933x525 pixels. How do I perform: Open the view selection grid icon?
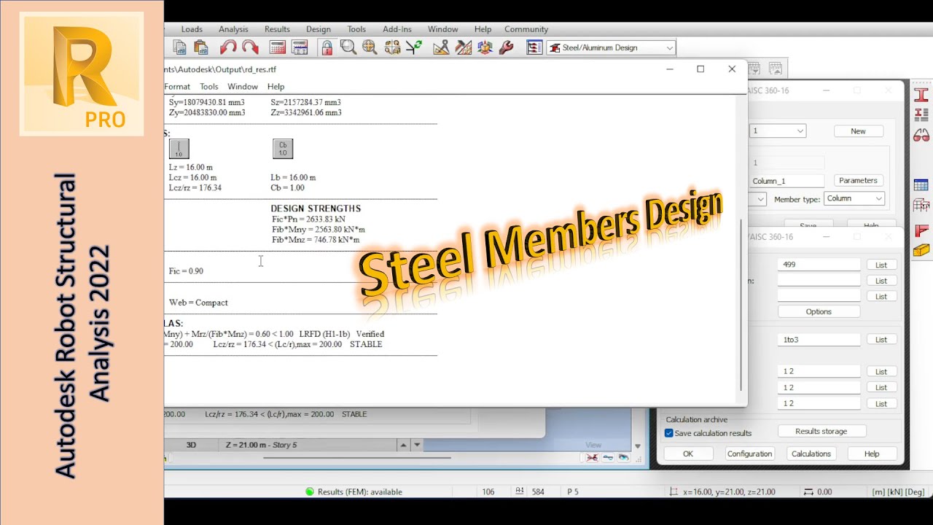point(392,47)
